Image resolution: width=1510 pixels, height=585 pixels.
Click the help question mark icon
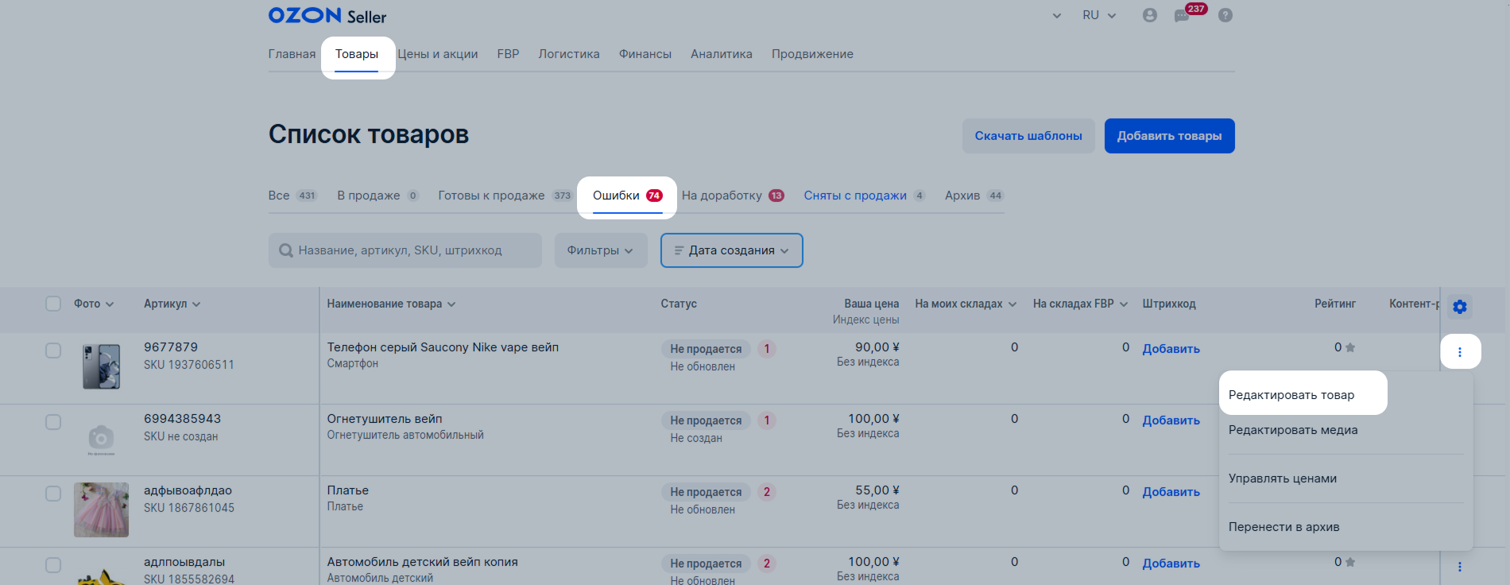tap(1225, 15)
